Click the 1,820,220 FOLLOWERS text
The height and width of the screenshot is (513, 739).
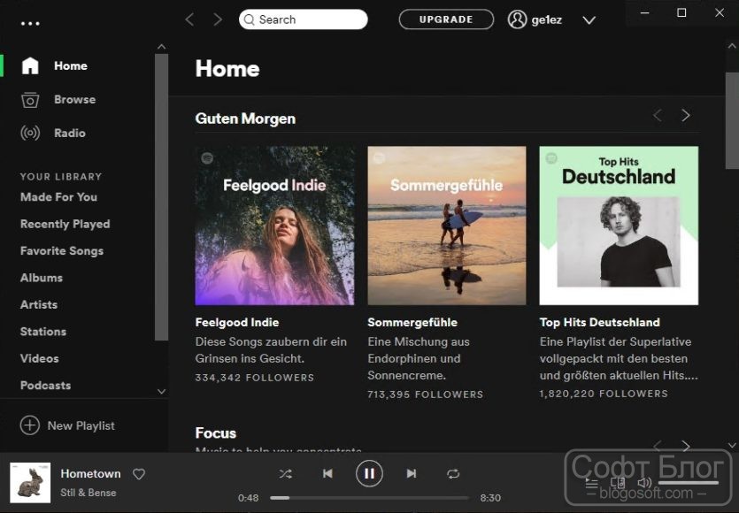(x=604, y=394)
